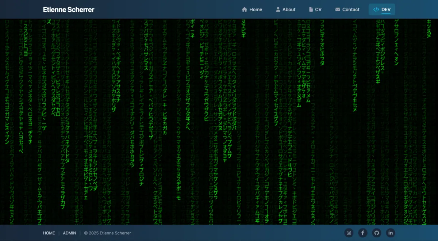Open the Instagram profile icon
438x241 pixels.
pyautogui.click(x=349, y=233)
